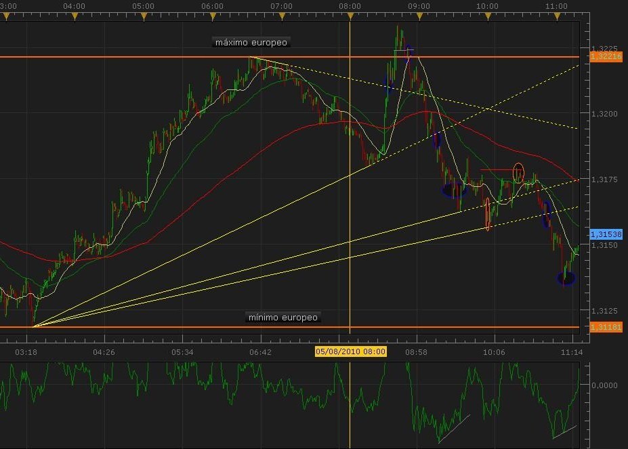Screen dimensions: 628x449
Task: Click the yellow marker under 06:00
Action: tap(213, 16)
